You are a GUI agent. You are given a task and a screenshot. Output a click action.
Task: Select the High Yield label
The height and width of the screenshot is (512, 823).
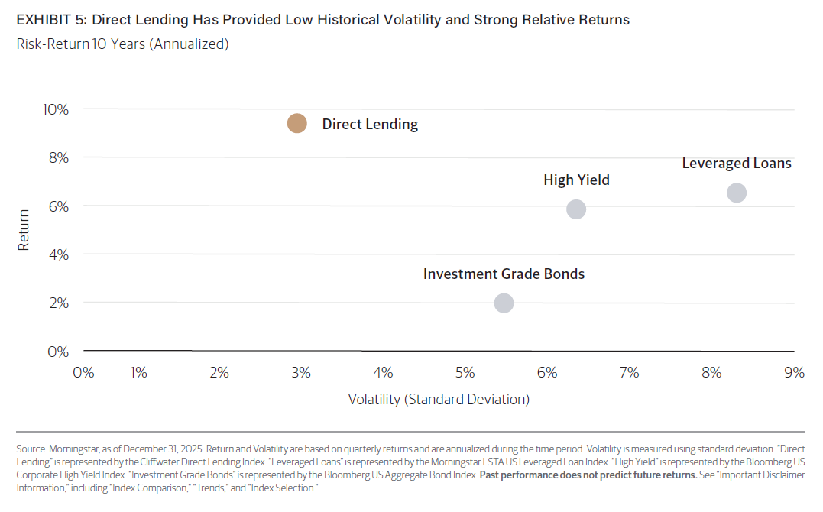576,180
